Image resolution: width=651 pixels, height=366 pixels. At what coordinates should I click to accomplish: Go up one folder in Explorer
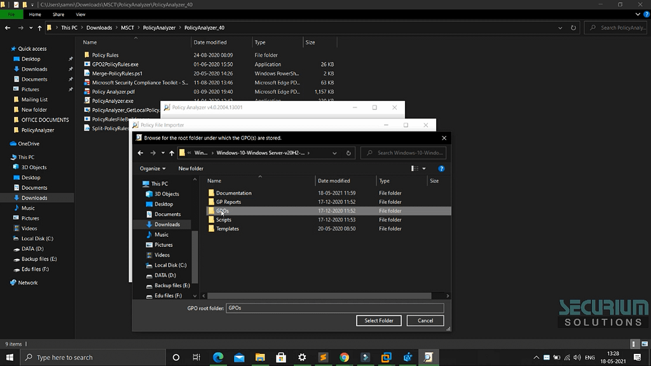(39, 28)
